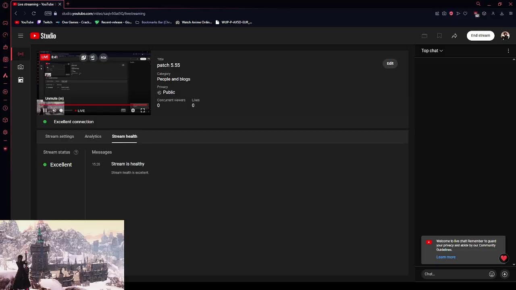The height and width of the screenshot is (290, 516).
Task: Click the share arrow icon near End stream
Action: (454, 36)
